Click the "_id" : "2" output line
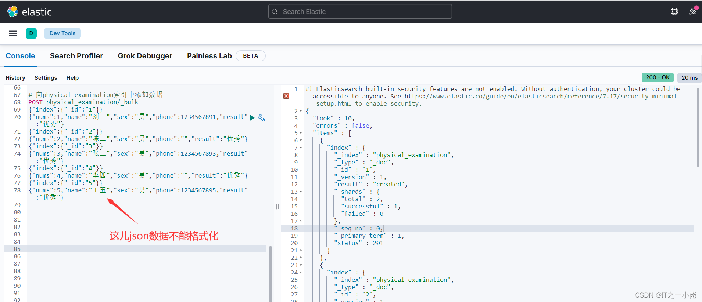Screen dimensions: 702x302 click(355, 294)
